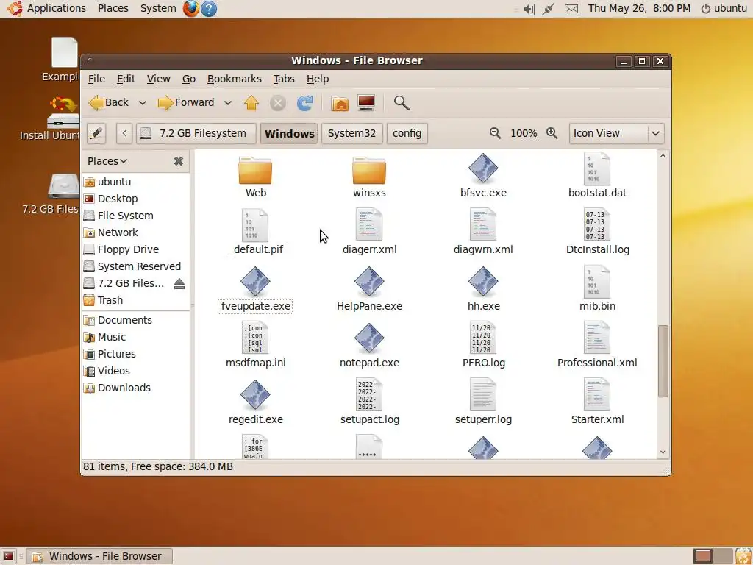Screen dimensions: 753x565
Task: Select the bfsvc.exe file icon
Action: [x=483, y=168]
